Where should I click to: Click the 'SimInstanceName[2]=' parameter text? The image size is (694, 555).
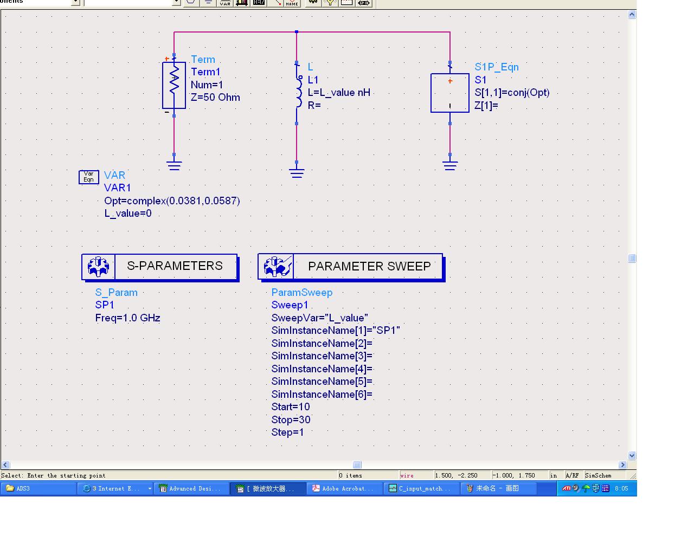coord(322,344)
